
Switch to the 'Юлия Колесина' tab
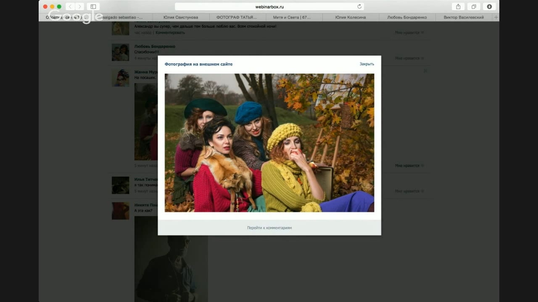click(x=351, y=17)
